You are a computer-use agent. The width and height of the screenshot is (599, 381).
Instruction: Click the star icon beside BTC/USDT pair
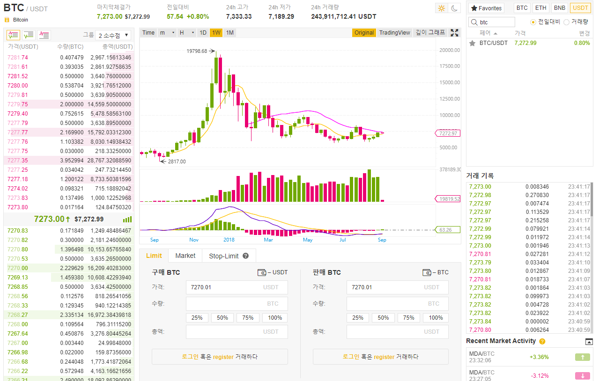pyautogui.click(x=473, y=43)
